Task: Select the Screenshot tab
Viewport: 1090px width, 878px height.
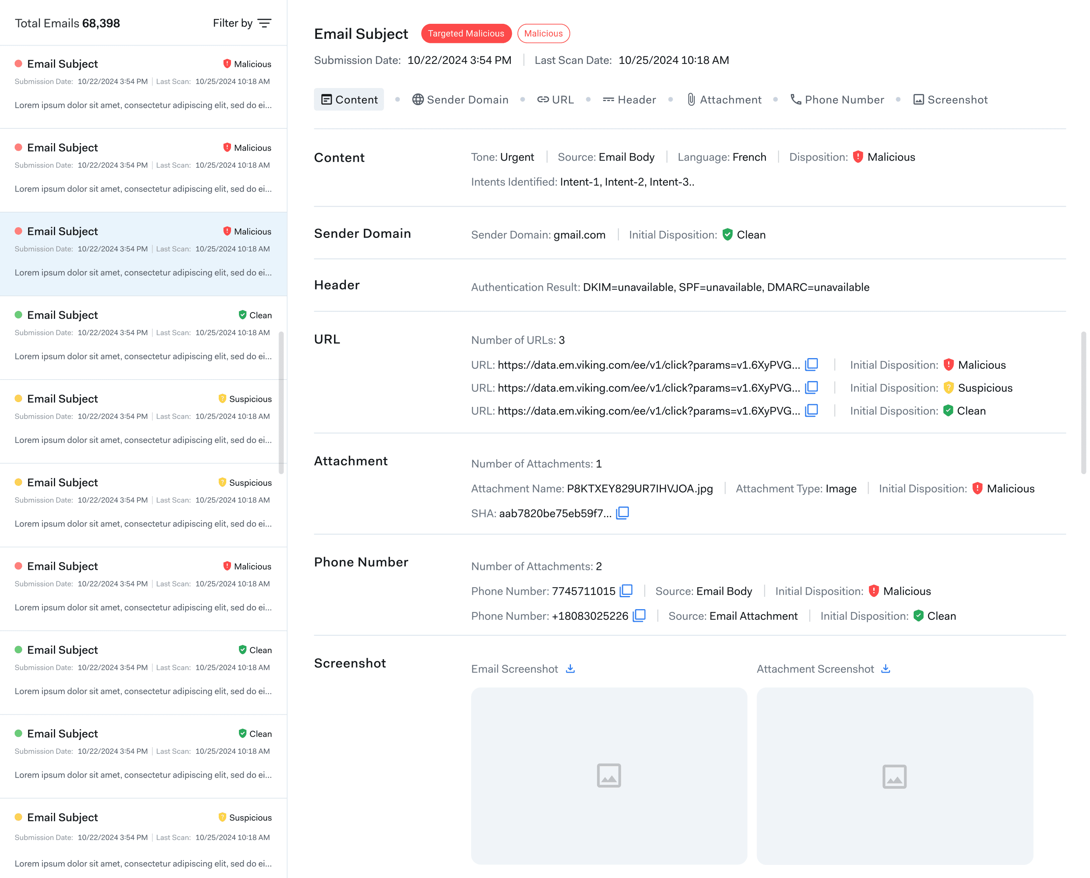Action: point(950,100)
